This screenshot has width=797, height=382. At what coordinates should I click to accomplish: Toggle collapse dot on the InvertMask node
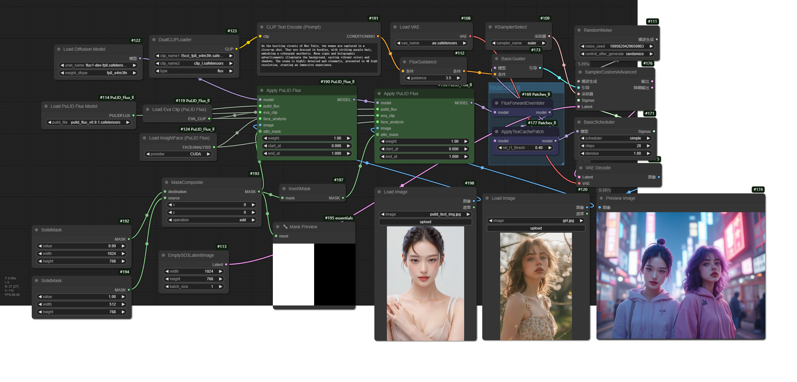284,189
